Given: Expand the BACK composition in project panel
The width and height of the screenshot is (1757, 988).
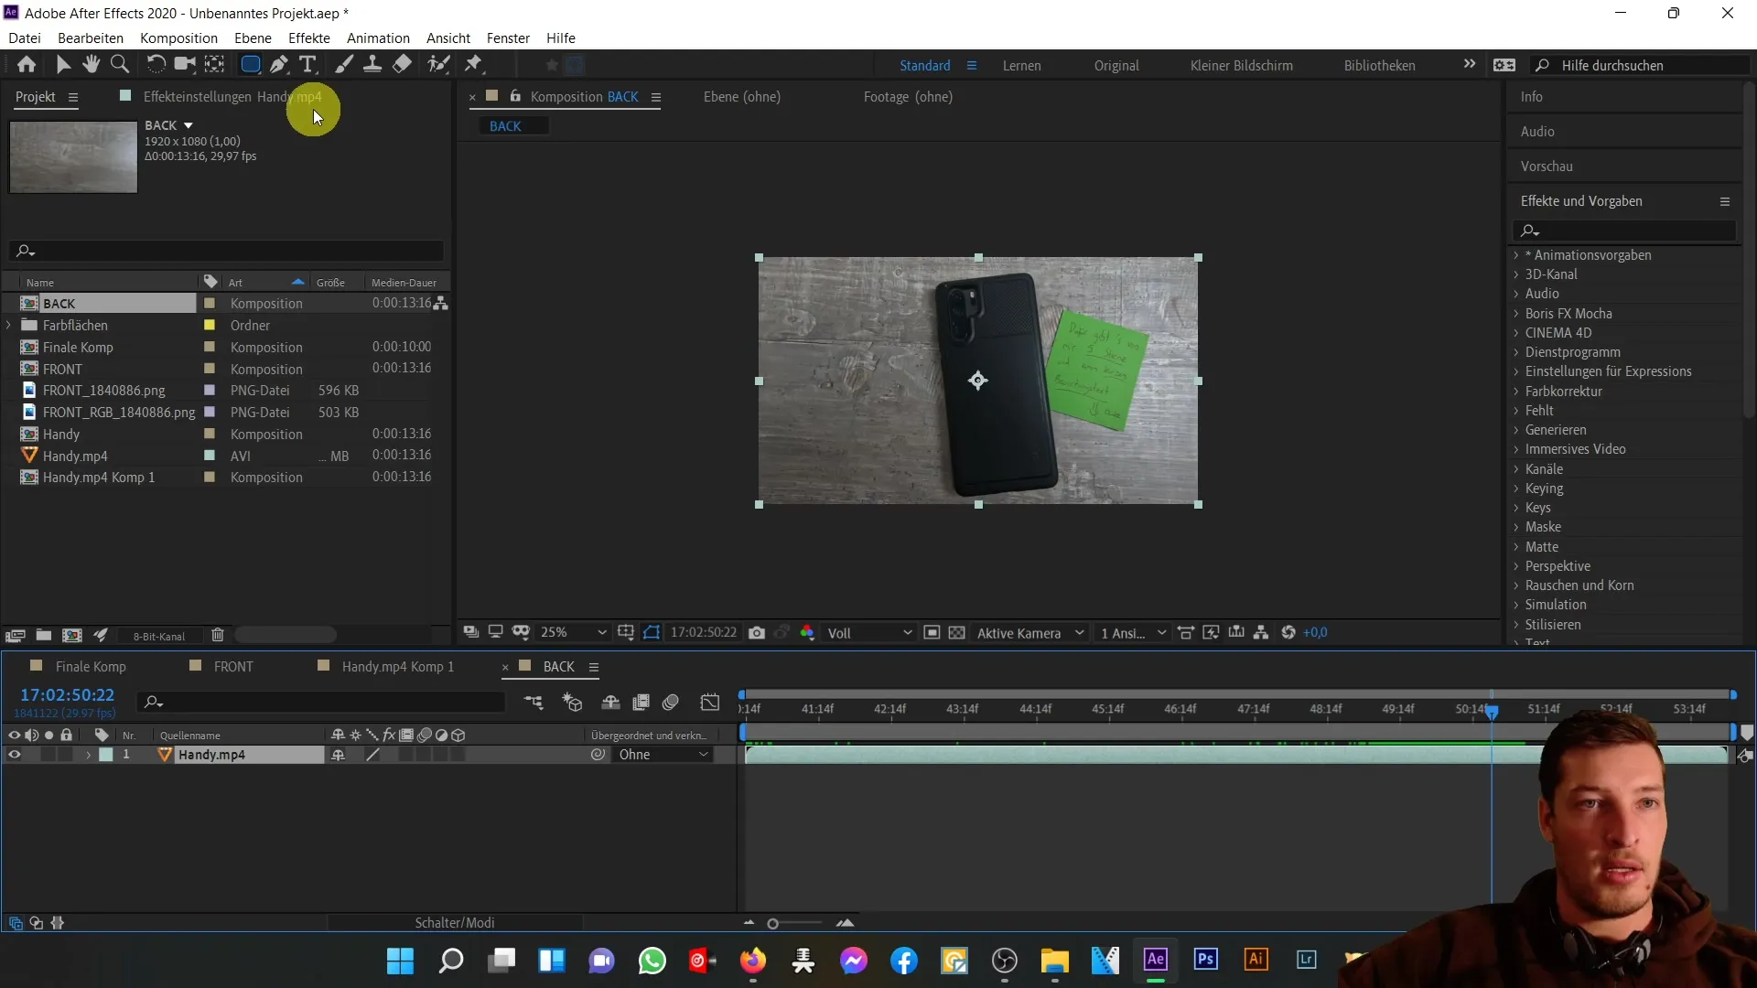Looking at the screenshot, I should (x=10, y=303).
